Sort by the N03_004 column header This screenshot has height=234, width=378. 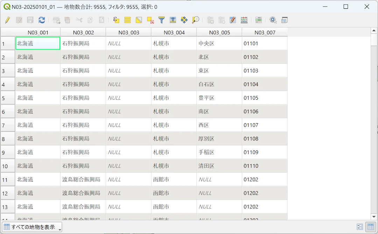(x=174, y=33)
